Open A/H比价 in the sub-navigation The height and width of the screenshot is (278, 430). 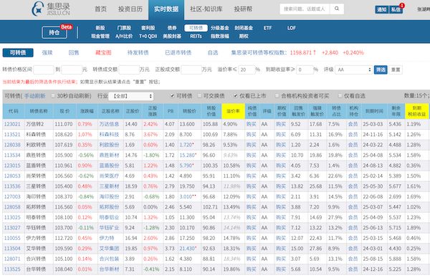pos(124,37)
